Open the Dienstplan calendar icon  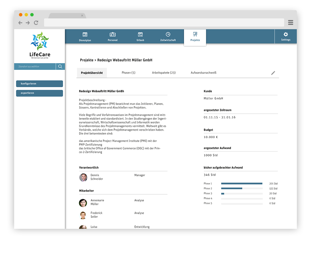85,35
